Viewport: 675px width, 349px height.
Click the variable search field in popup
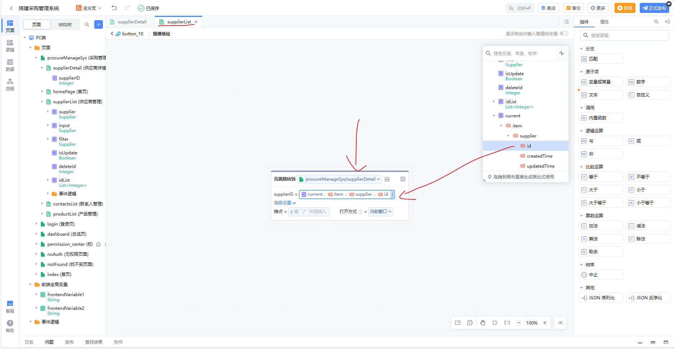[520, 53]
